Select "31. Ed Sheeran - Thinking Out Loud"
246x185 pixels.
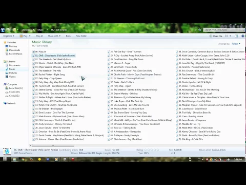click(x=126, y=78)
